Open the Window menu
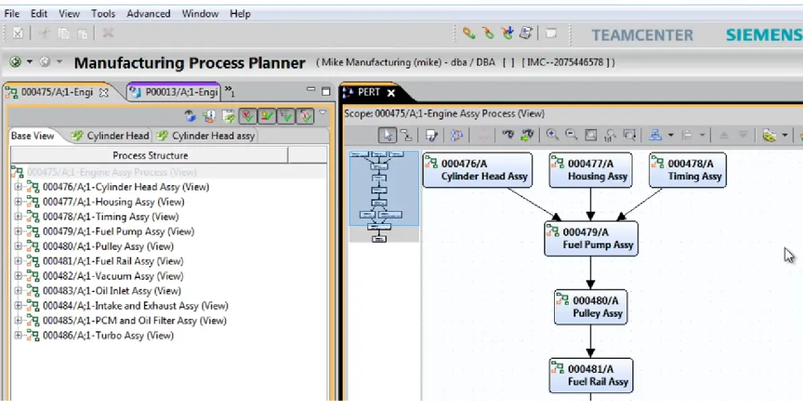803x401 pixels. point(200,13)
